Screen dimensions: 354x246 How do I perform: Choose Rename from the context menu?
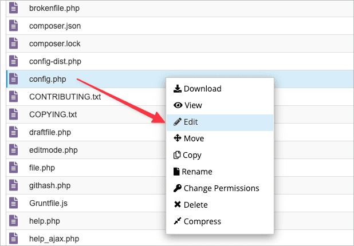197,172
